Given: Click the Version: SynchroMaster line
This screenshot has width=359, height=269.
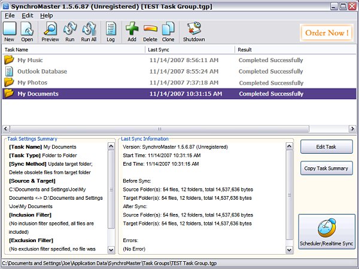Looking at the screenshot, I should click(175, 147).
